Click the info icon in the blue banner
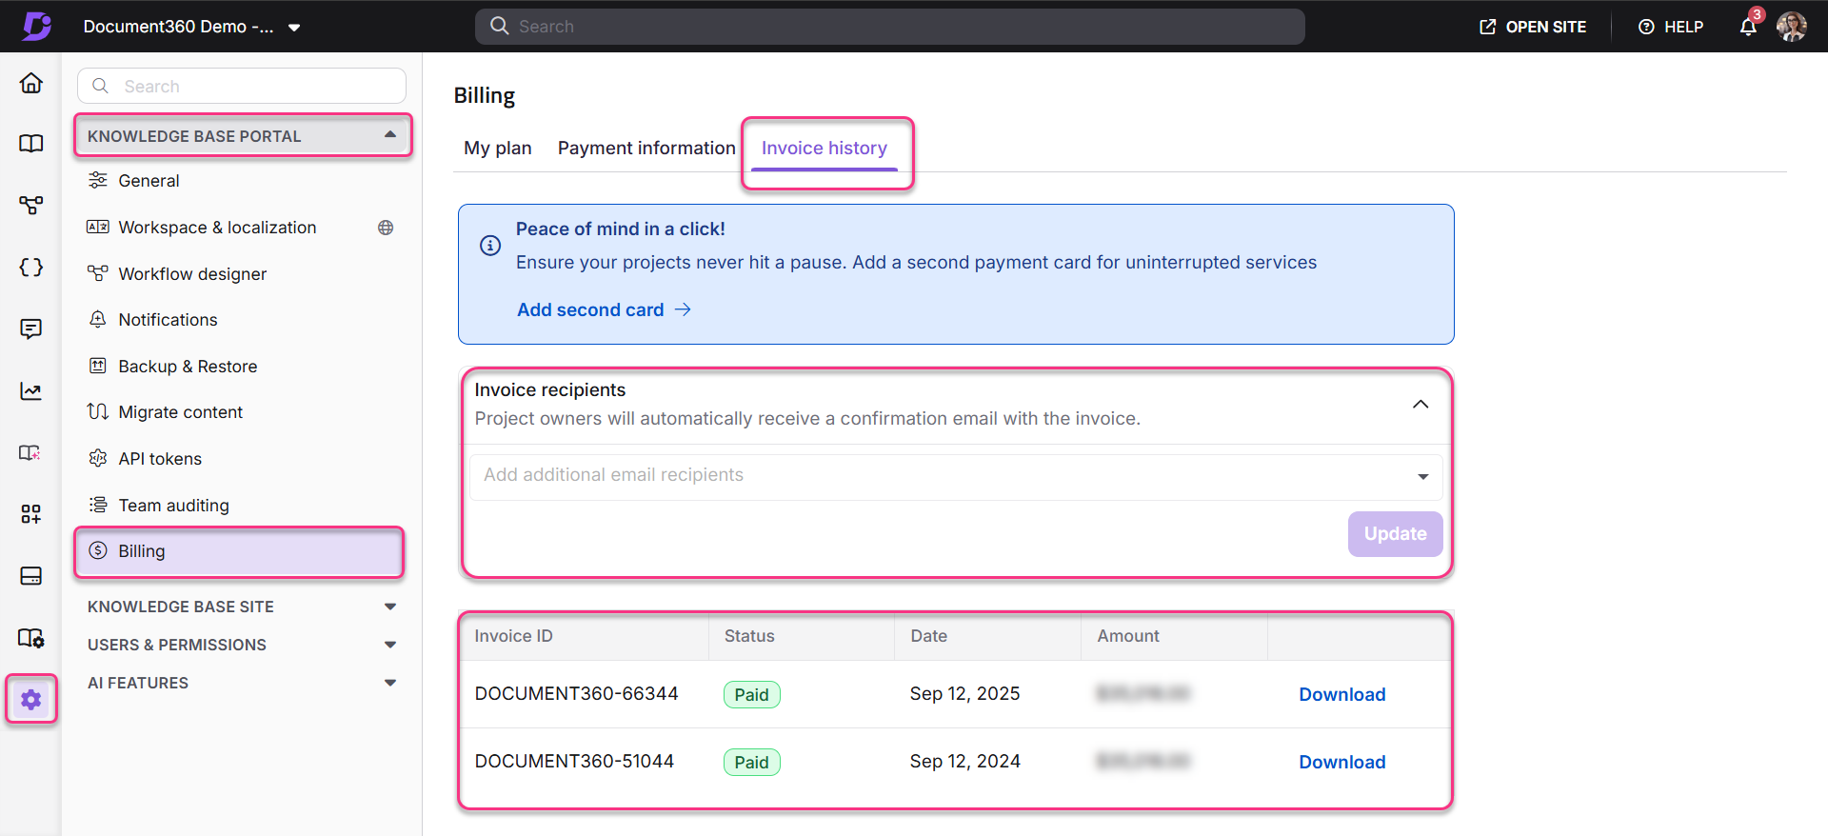 tap(490, 246)
